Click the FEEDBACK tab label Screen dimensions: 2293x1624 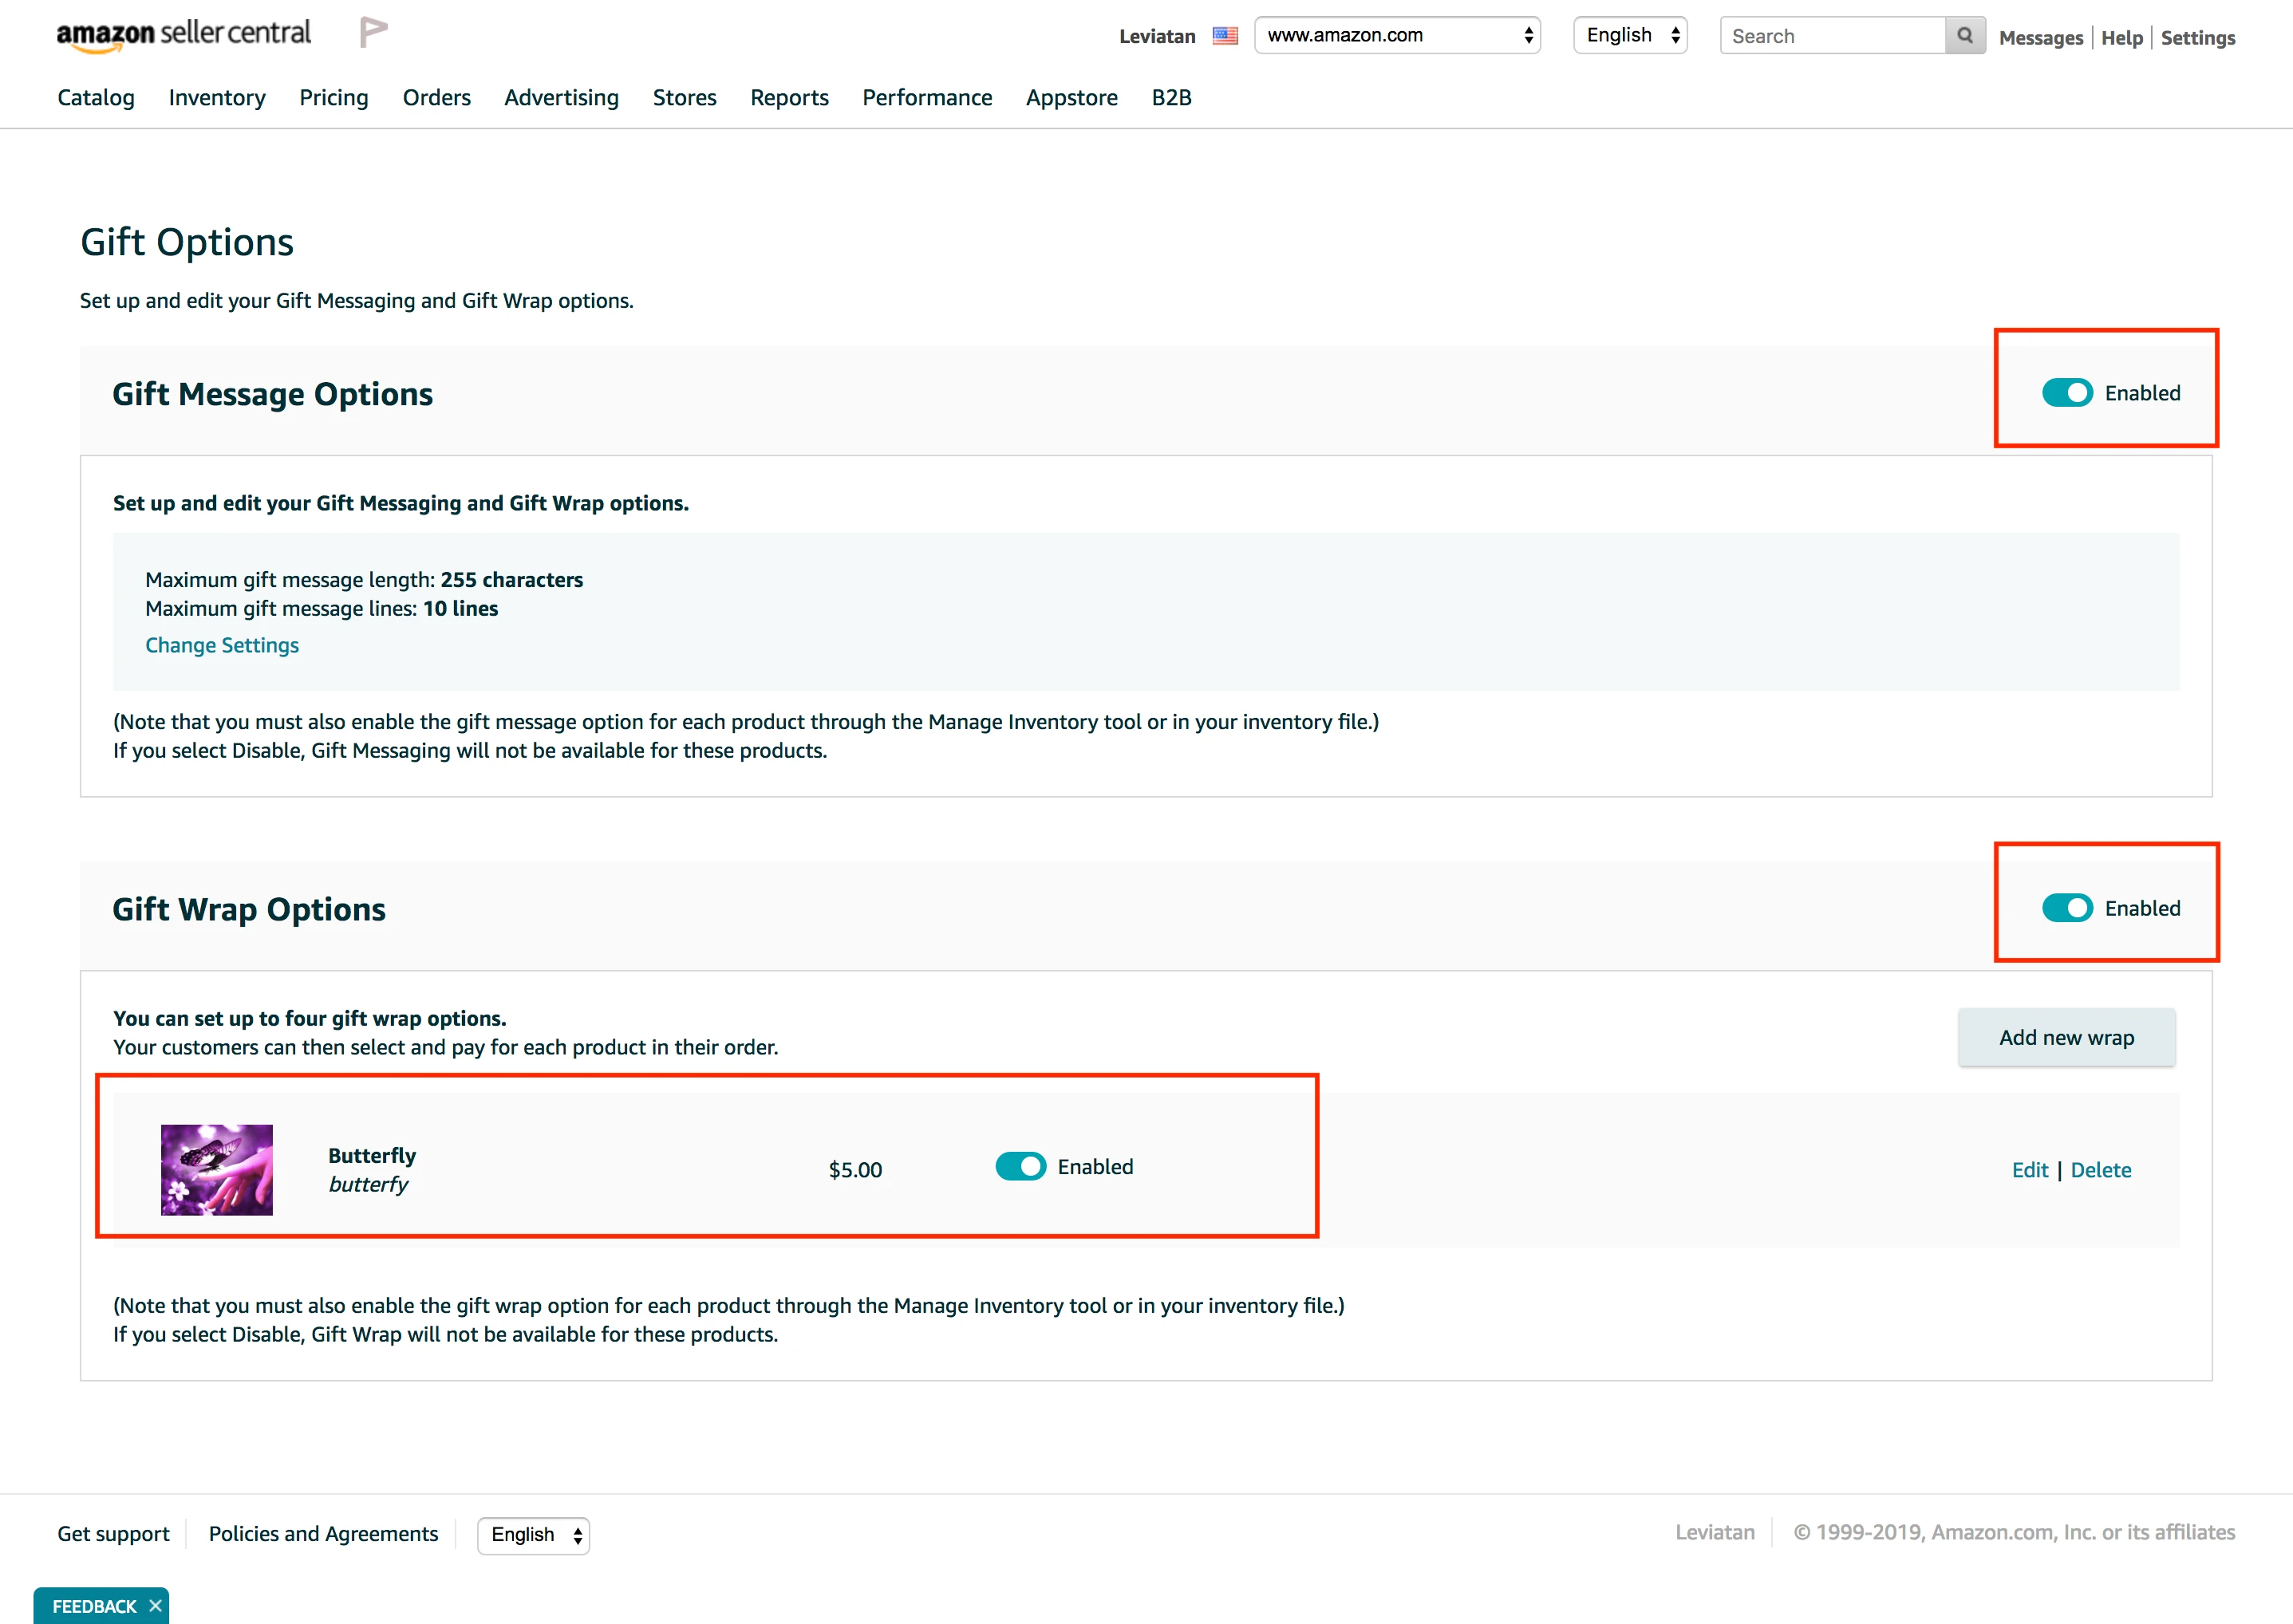(x=94, y=1606)
